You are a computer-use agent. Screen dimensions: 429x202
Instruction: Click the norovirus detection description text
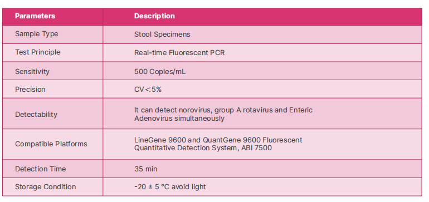click(223, 110)
